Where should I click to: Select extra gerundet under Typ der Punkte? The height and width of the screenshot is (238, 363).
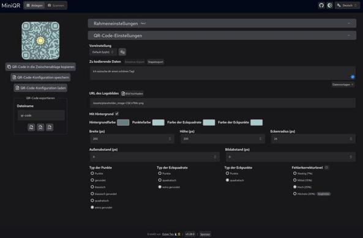pyautogui.click(x=92, y=207)
